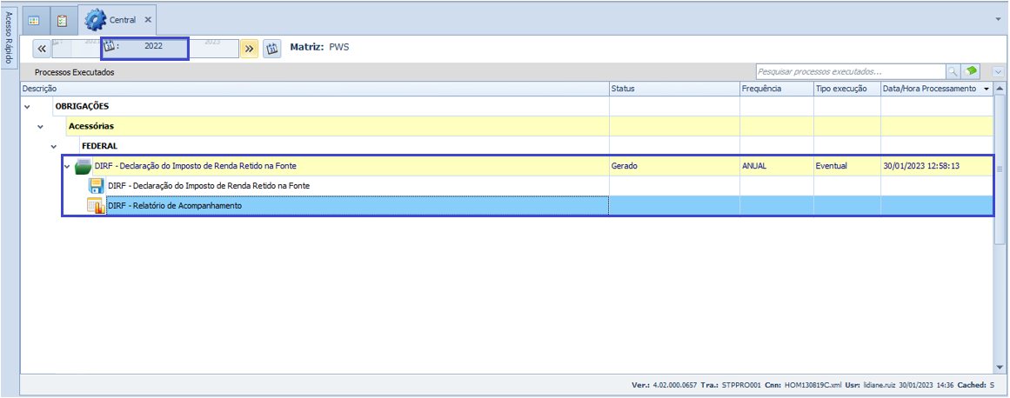Click the green folder icon on DIRF row
The image size is (1010, 398).
click(84, 167)
